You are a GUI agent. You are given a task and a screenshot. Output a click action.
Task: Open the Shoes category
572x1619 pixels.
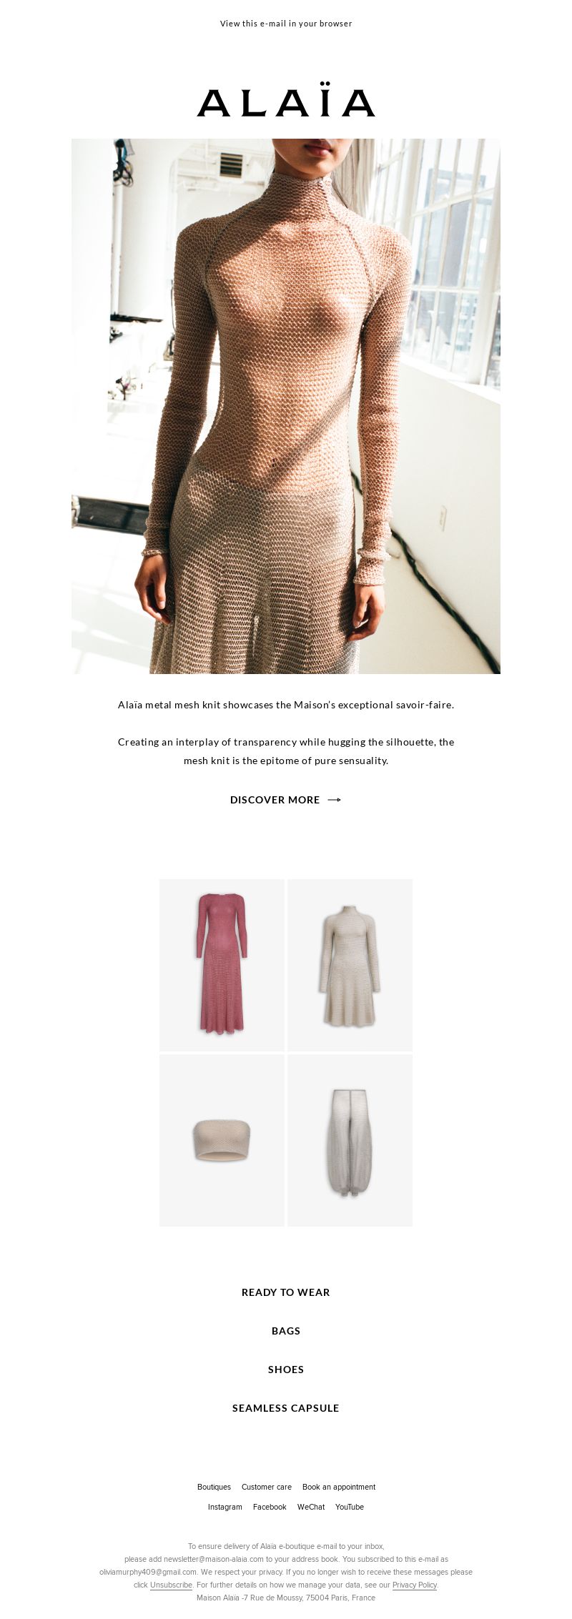pyautogui.click(x=286, y=1370)
